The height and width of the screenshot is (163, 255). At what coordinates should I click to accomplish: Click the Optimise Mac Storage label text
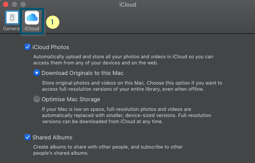tap(71, 99)
